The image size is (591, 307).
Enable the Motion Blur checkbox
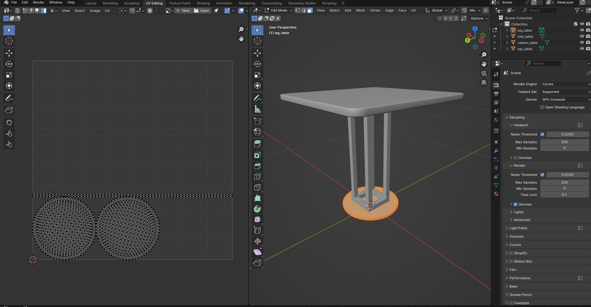pos(511,262)
